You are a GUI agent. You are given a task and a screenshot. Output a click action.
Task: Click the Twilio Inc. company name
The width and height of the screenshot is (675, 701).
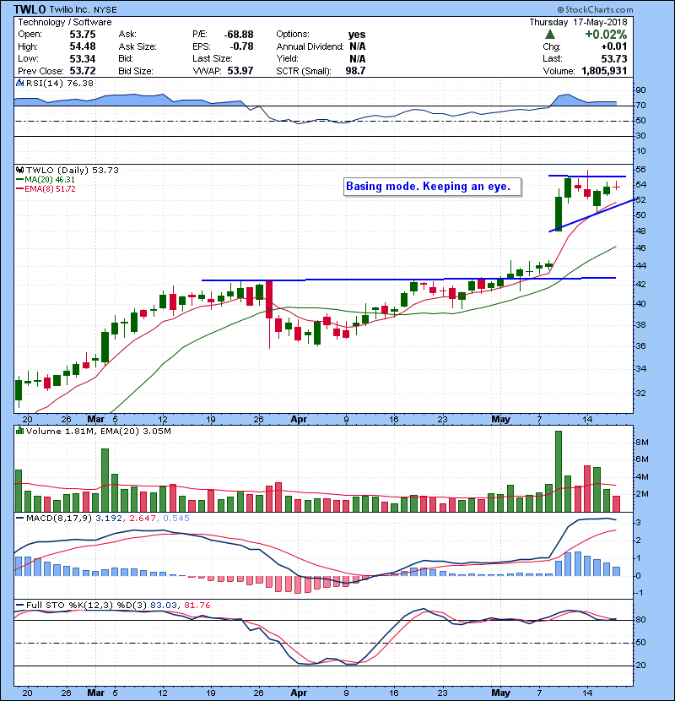coord(70,9)
